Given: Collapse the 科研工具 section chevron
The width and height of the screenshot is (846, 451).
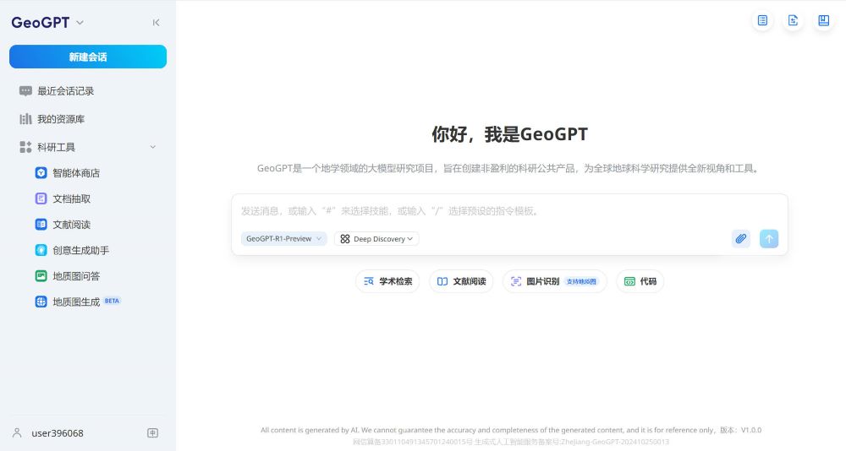Looking at the screenshot, I should tap(152, 147).
